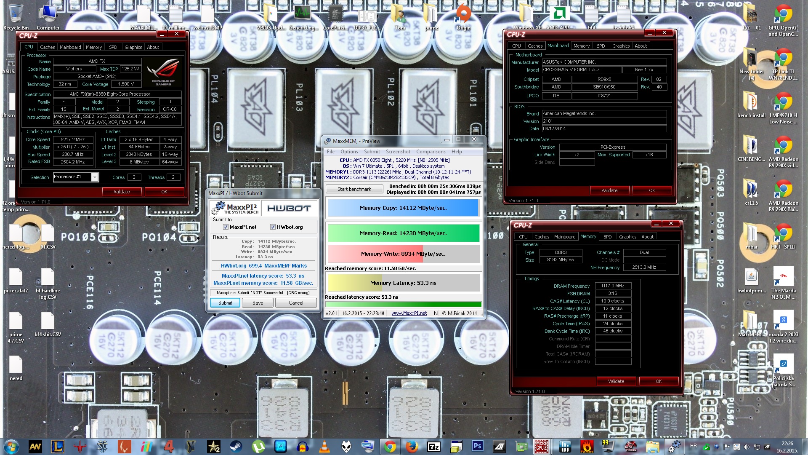The height and width of the screenshot is (455, 808).
Task: Open About tab in top-right CPU-Z window
Action: tap(641, 46)
